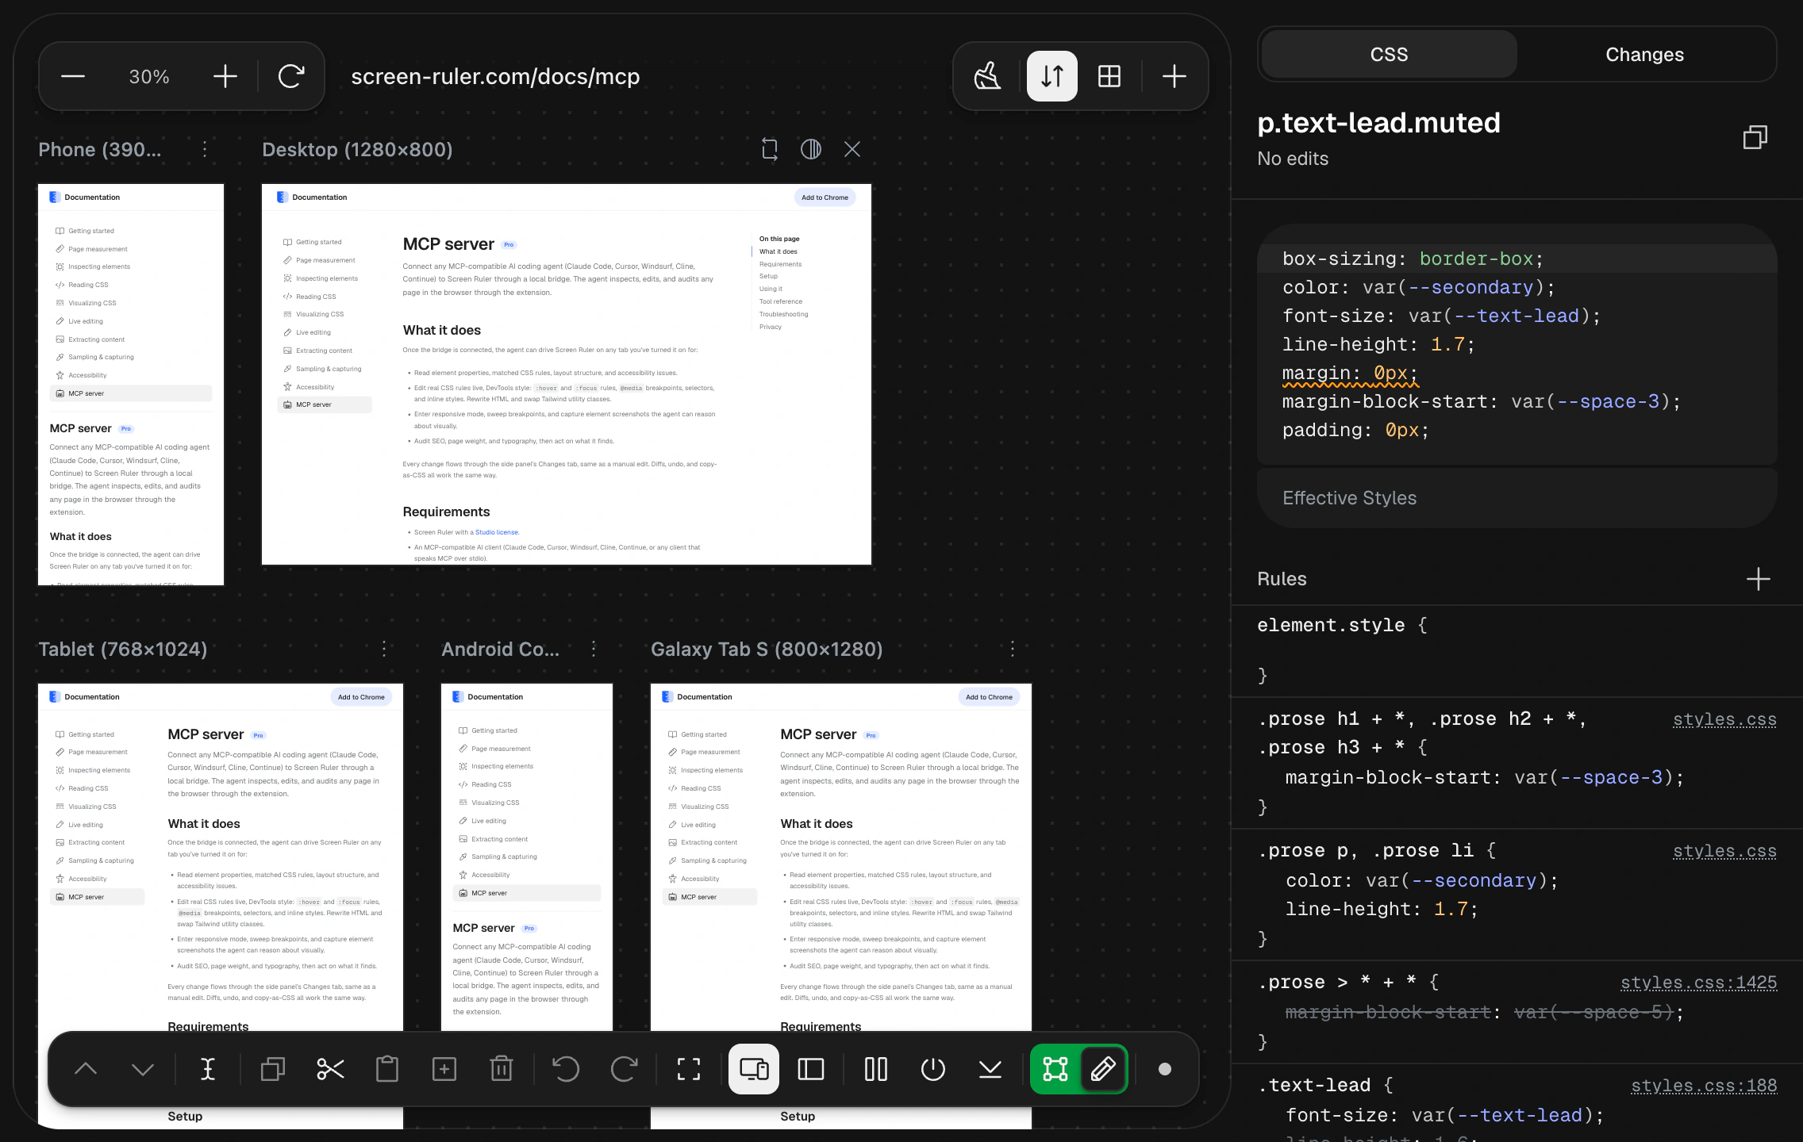
Task: Click the copy element icon in toolbar
Action: tap(273, 1069)
